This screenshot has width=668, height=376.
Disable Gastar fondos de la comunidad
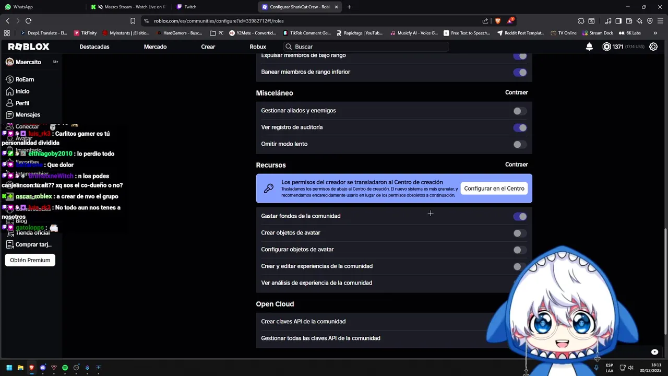tap(520, 216)
